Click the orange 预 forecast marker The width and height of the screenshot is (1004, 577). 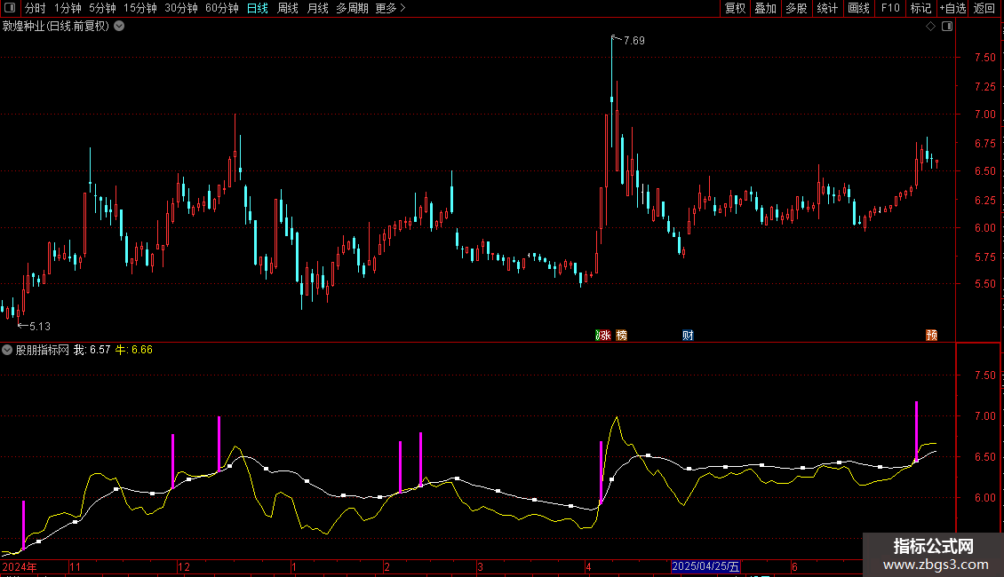[x=932, y=336]
